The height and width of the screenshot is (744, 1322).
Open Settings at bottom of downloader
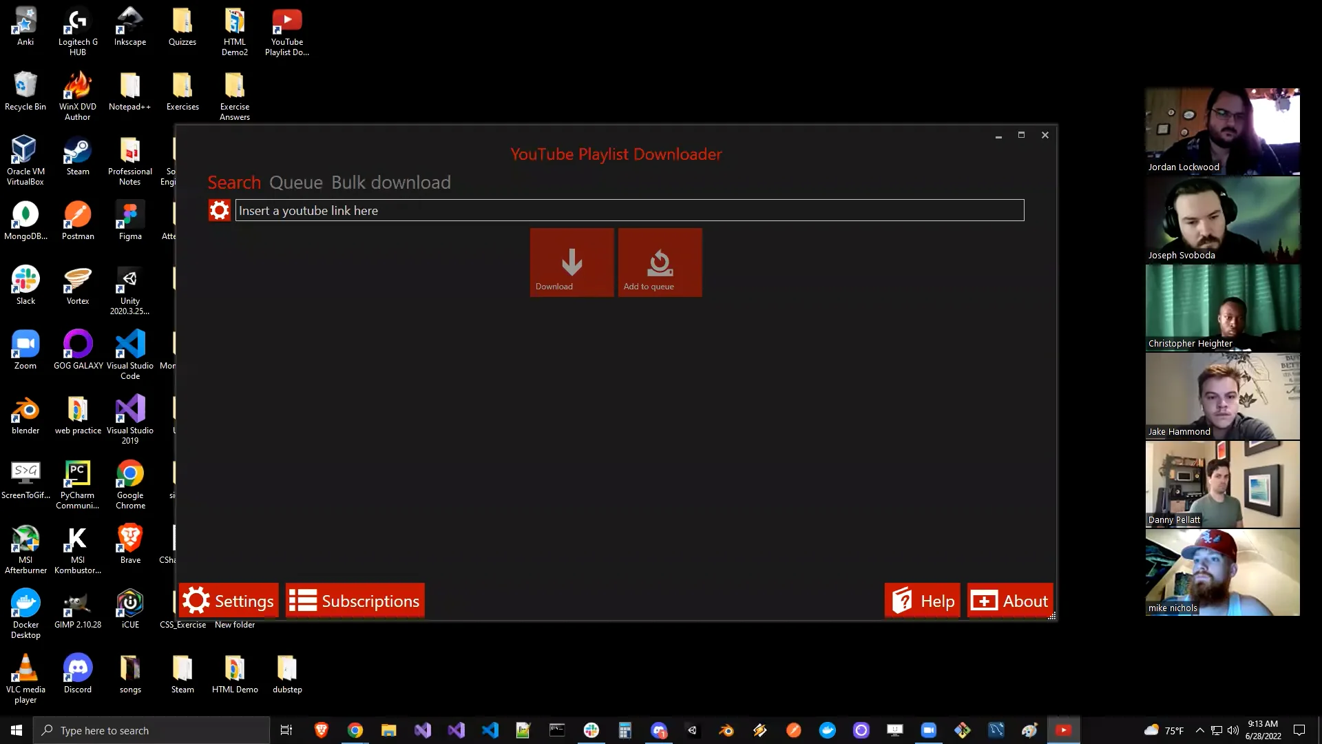click(x=229, y=601)
